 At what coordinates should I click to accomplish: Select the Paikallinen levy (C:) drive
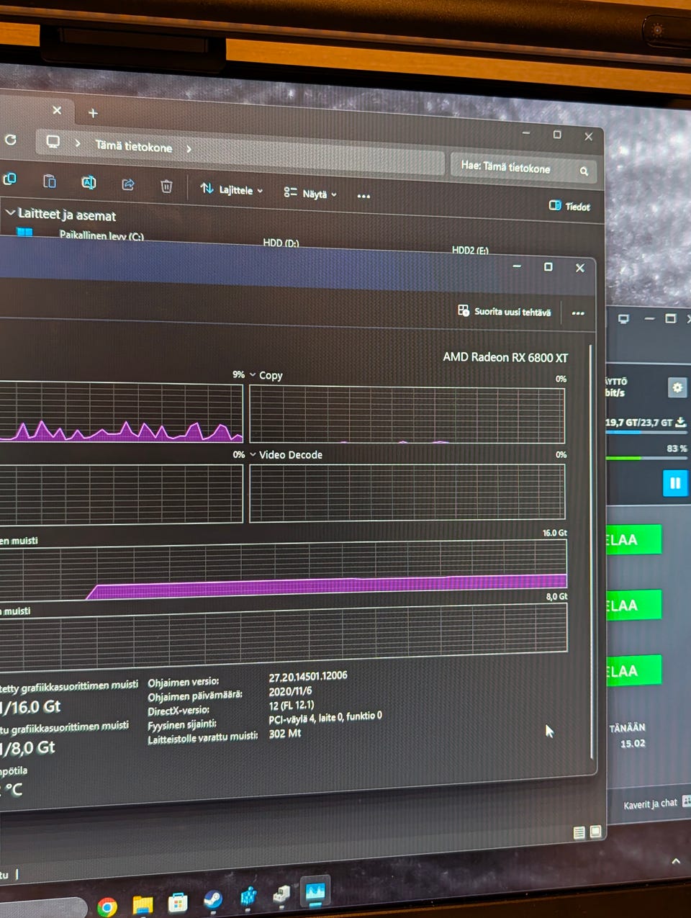tap(101, 235)
